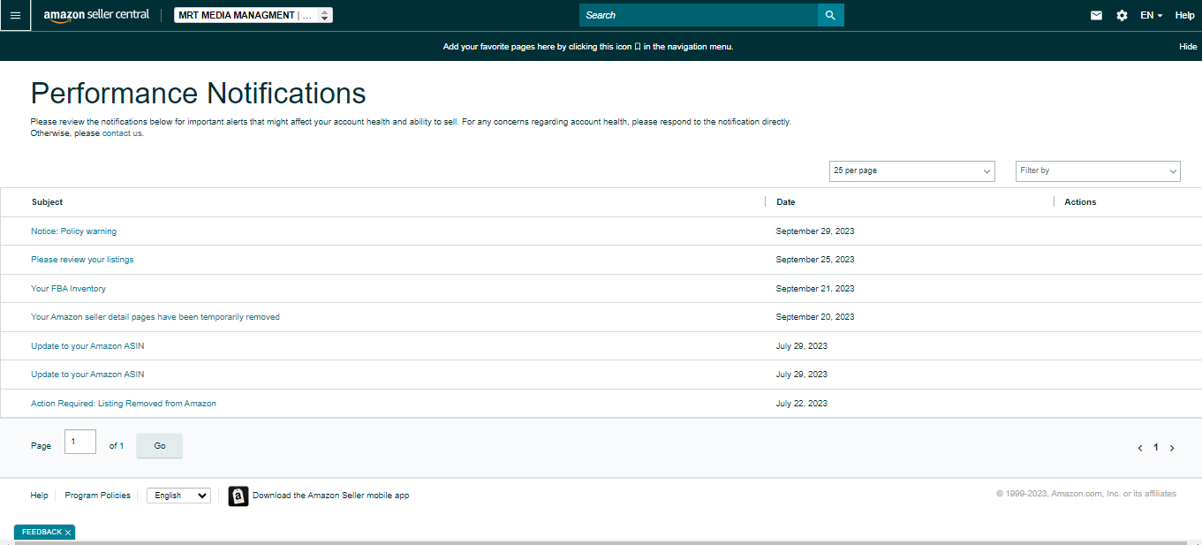Open the seller detail pages temporarily removed notification
Viewport: 1202px width, 545px height.
point(155,317)
